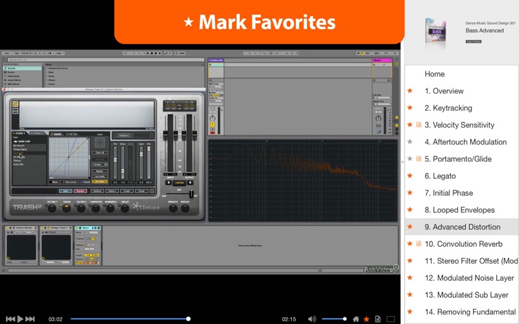Open chapter 10. Convolution Reverb
This screenshot has height=324, width=519.
(x=463, y=244)
